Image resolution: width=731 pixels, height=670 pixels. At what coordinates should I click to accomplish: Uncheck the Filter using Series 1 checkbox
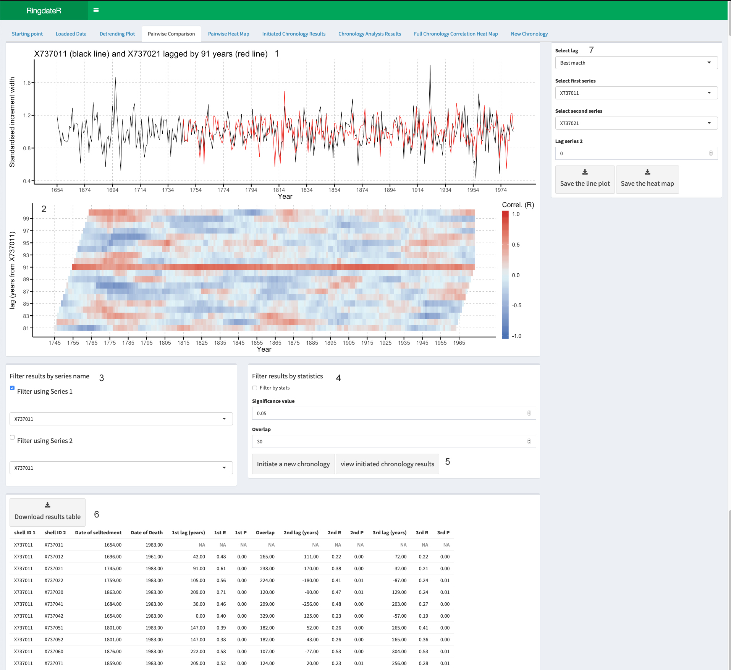pos(12,388)
